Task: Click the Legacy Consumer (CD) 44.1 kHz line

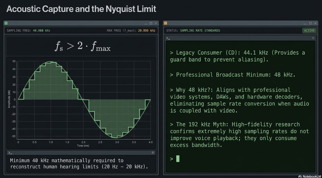Action: [237, 56]
